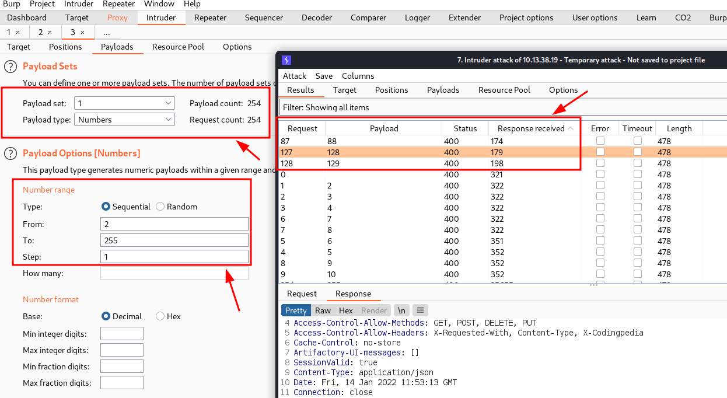
Task: Tick Error checkbox for request 127
Action: (x=600, y=152)
